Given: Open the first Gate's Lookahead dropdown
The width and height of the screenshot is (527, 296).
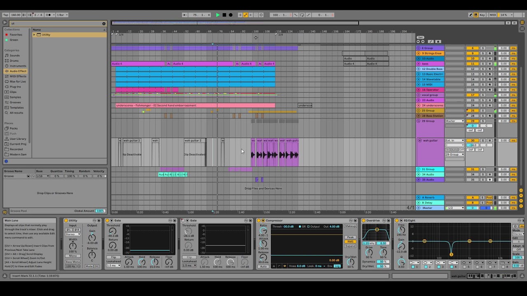Looking at the screenshot, I should point(114,266).
